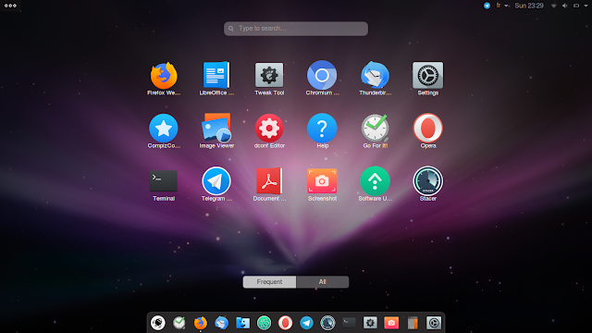Open the fr keyboard layout dropdown
The width and height of the screenshot is (592, 333).
click(x=502, y=6)
